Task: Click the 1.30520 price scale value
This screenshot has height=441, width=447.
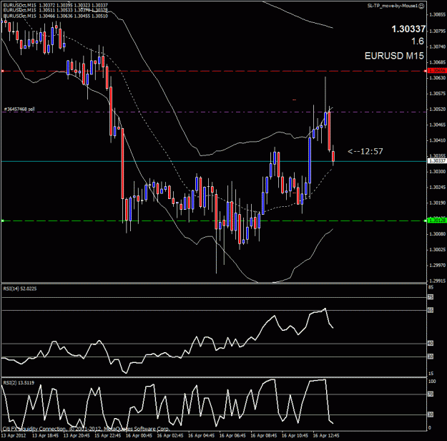Action: [438, 109]
